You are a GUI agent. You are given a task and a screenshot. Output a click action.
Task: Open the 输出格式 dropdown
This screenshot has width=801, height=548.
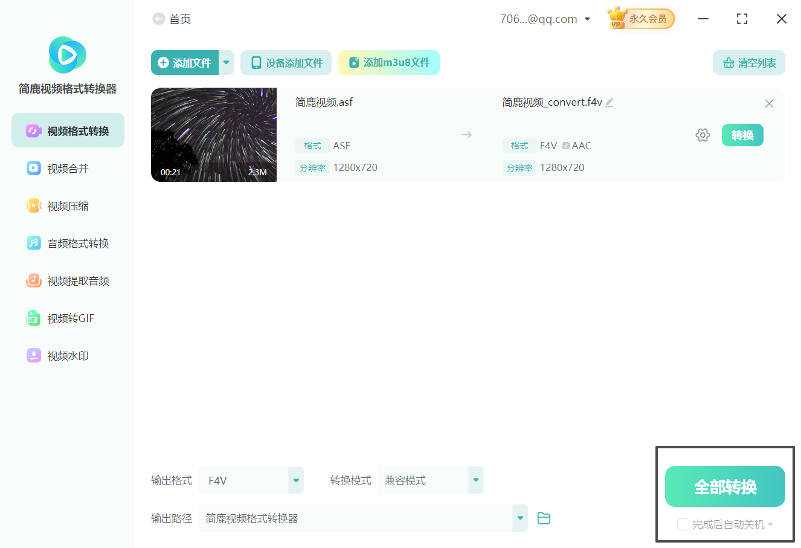pyautogui.click(x=295, y=480)
